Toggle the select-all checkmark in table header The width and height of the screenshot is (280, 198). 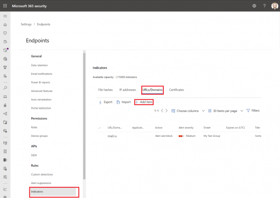click(100, 127)
